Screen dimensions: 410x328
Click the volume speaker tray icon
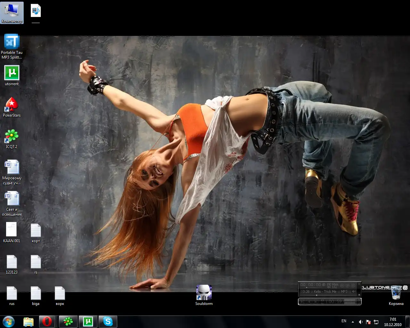[361, 322]
